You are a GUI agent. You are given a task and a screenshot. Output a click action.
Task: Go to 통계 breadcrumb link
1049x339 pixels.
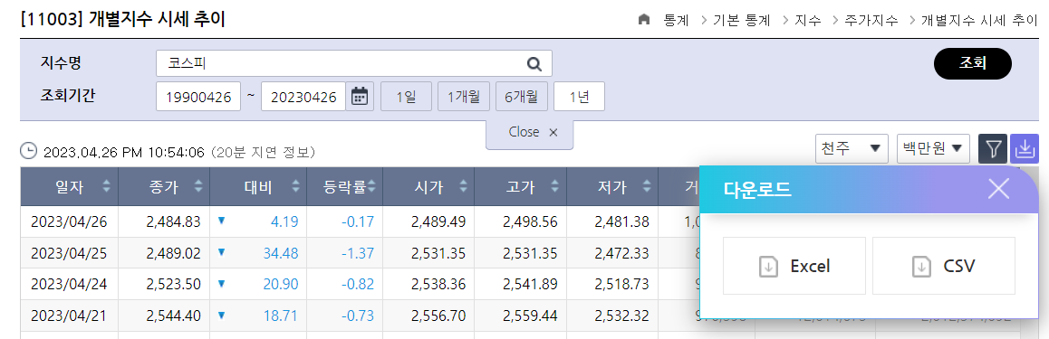click(x=677, y=20)
